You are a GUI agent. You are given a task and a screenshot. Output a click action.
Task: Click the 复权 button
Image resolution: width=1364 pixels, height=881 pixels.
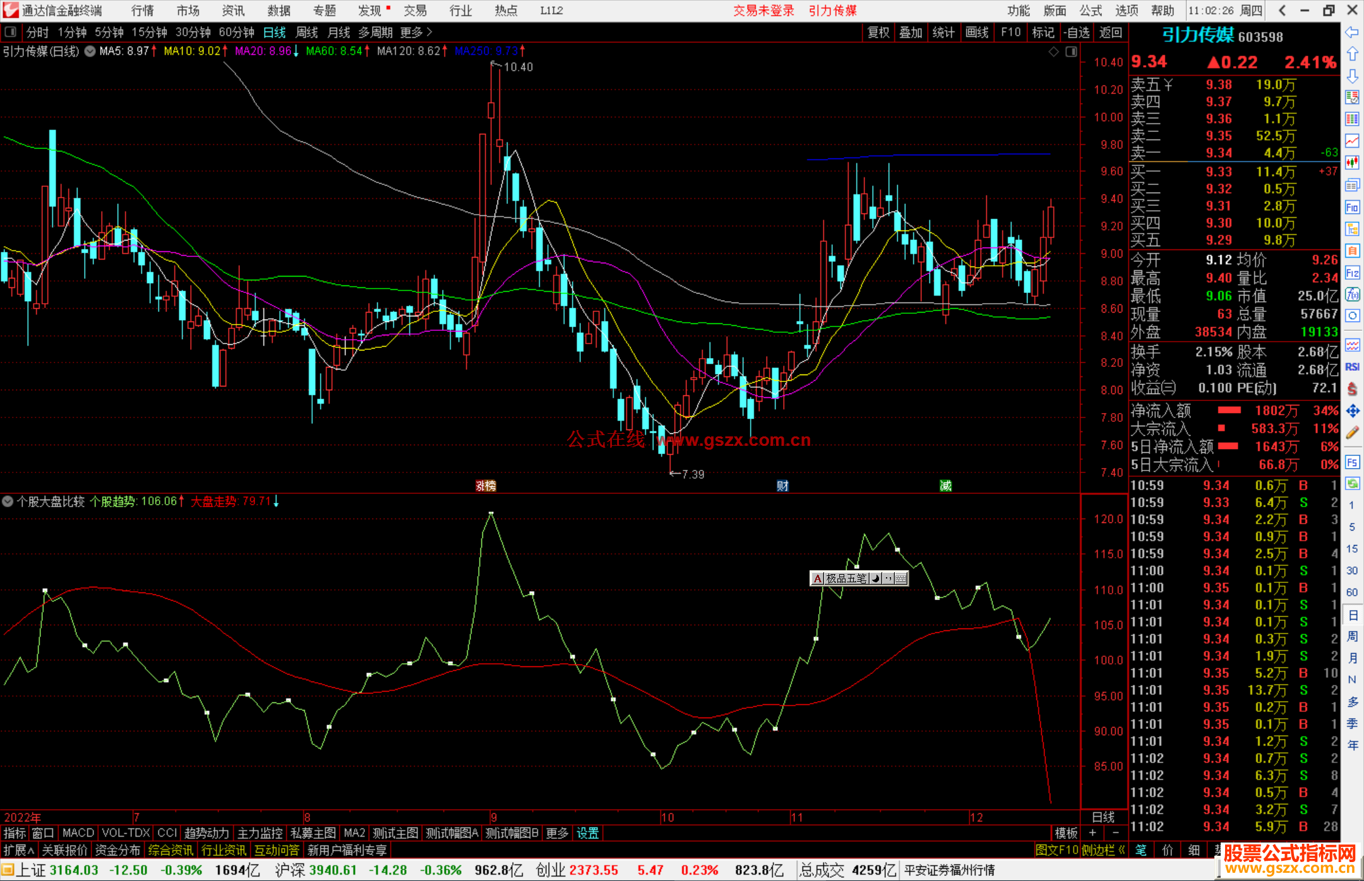coord(878,32)
